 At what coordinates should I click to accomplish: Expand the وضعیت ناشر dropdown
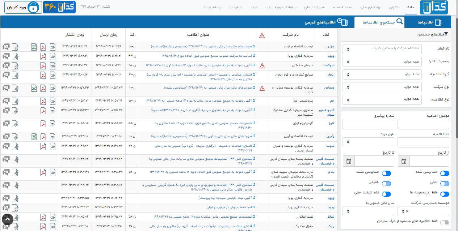click(x=382, y=62)
